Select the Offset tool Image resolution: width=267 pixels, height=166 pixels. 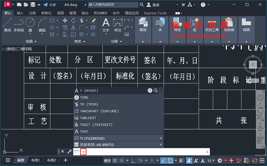click(93, 35)
